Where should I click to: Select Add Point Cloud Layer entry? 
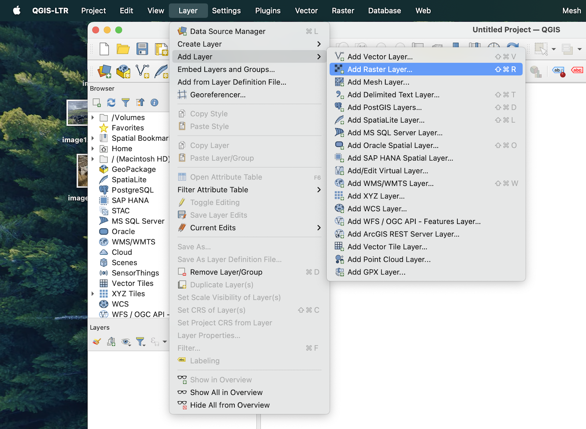(426, 260)
